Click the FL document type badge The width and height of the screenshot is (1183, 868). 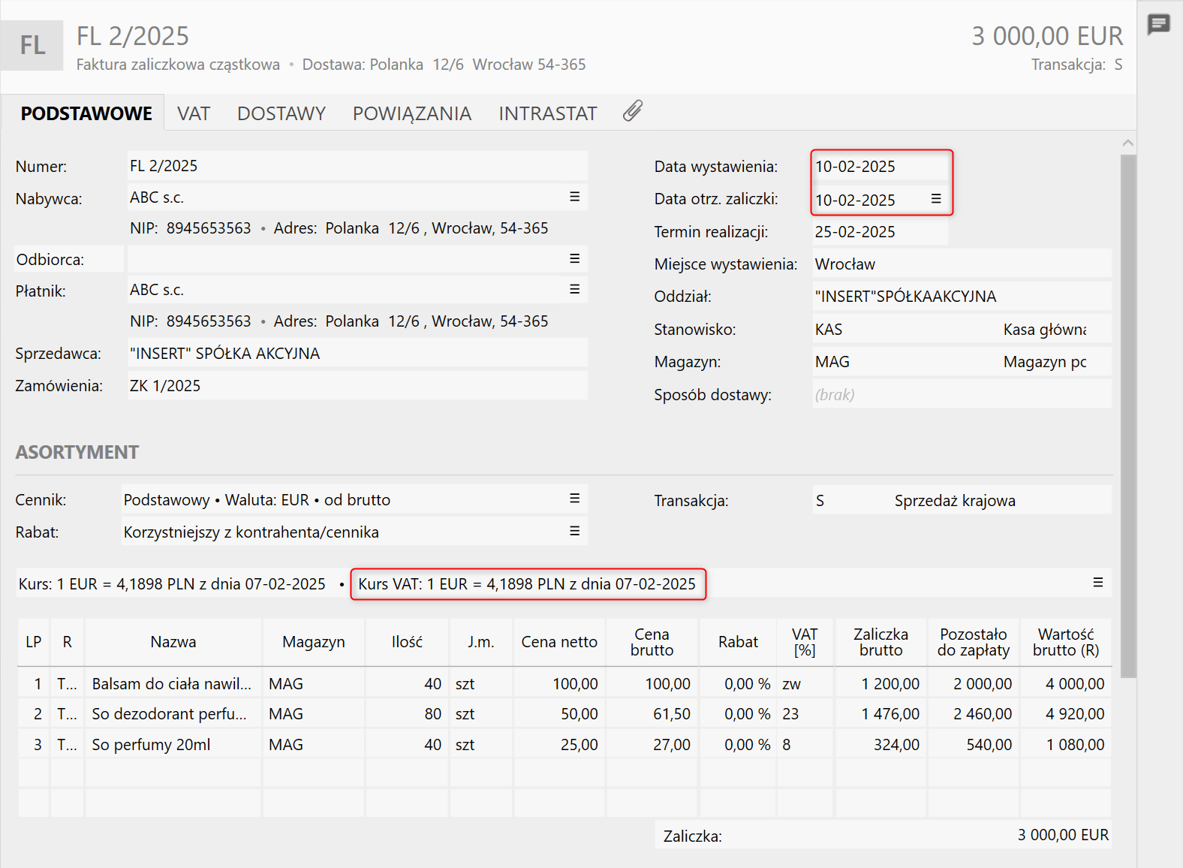click(32, 45)
